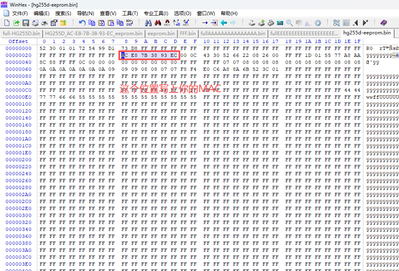Click byte 66 in row 00000020
This screenshot has width=399, height=271.
tap(236, 55)
